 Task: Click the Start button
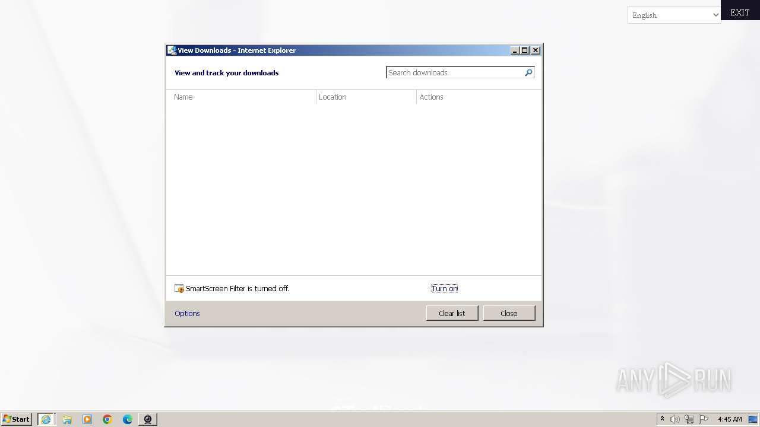[17, 419]
